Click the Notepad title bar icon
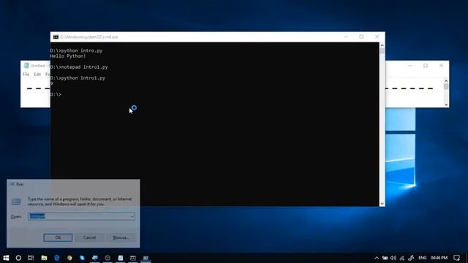The height and width of the screenshot is (263, 468). [x=26, y=66]
